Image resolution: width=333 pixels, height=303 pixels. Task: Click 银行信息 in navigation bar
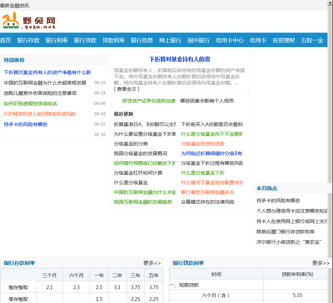tap(142, 40)
